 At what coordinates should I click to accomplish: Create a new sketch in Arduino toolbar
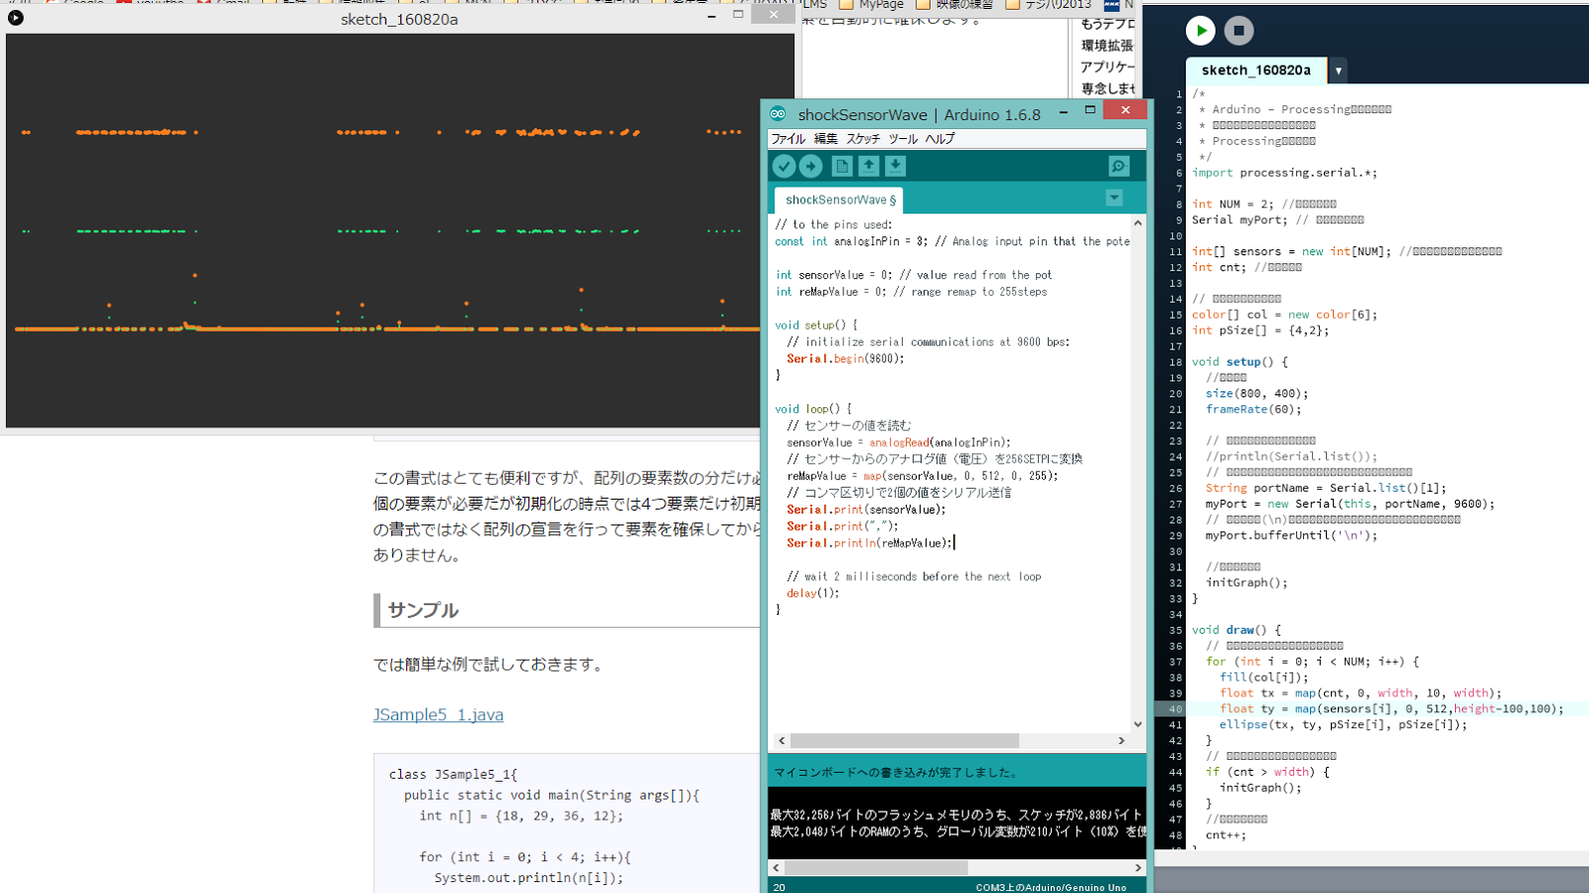tap(841, 166)
